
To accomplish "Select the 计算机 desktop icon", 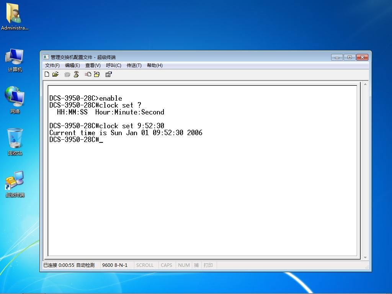I will coord(15,60).
